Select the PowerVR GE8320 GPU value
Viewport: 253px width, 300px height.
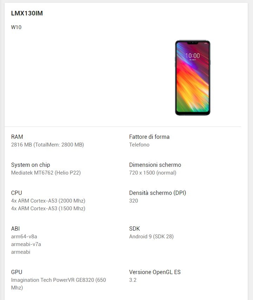58,284
